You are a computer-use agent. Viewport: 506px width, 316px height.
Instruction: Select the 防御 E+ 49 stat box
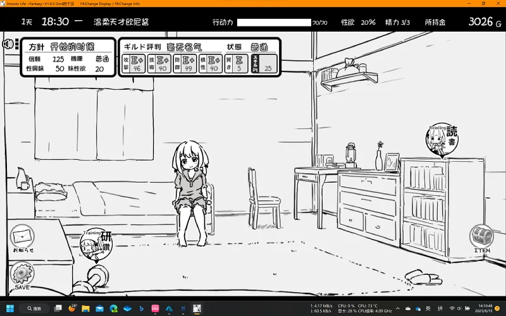coord(185,64)
